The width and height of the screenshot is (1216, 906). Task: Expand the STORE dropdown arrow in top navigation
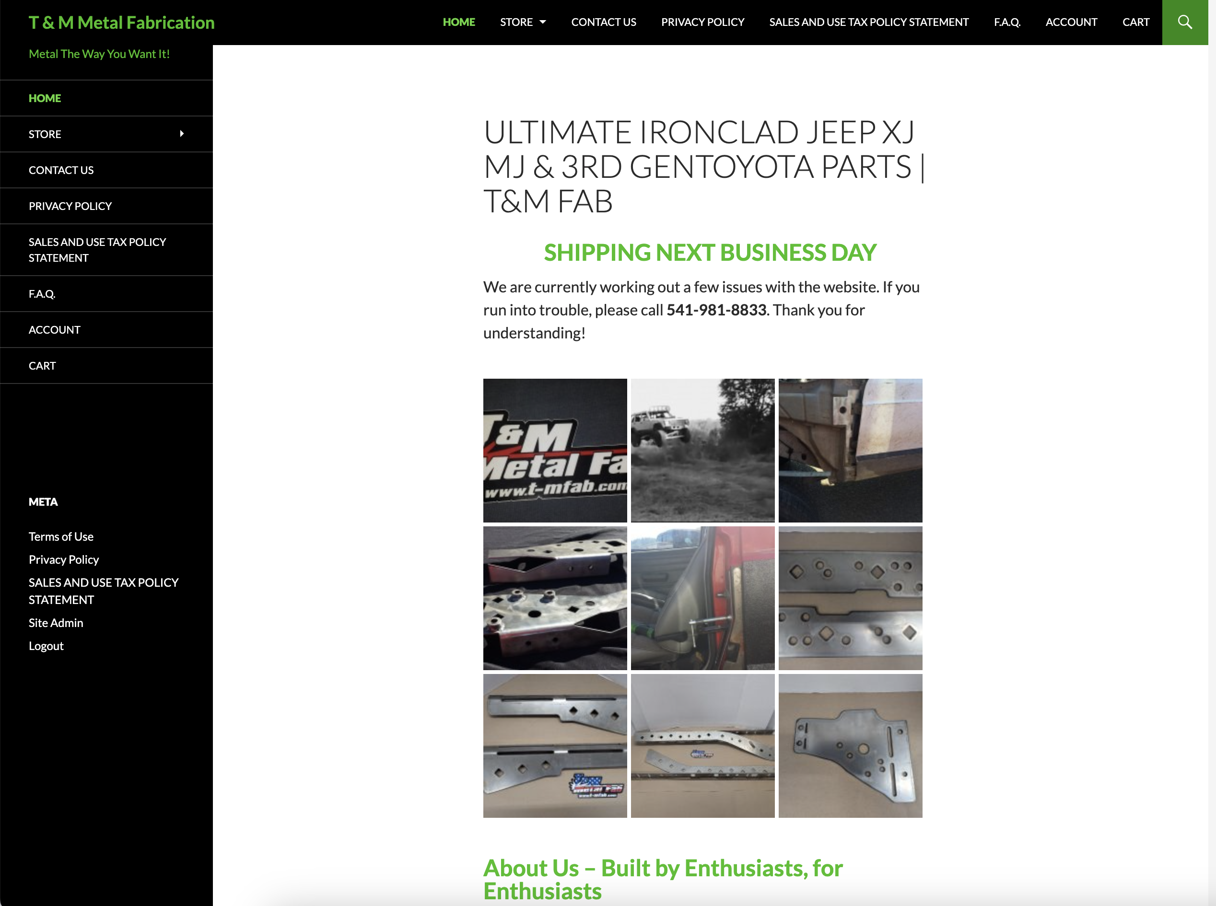[x=543, y=22]
